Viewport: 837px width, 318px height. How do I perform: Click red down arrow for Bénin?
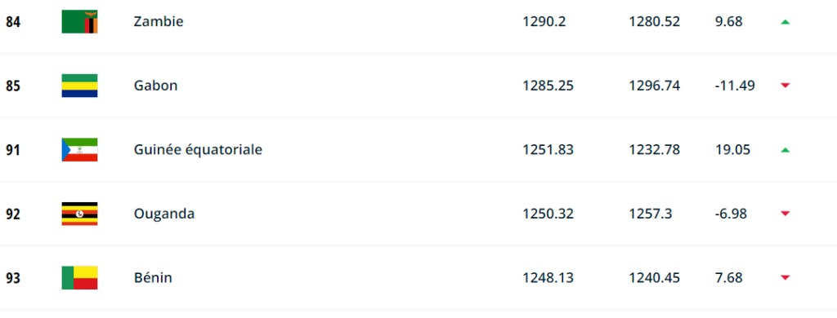[x=785, y=277]
